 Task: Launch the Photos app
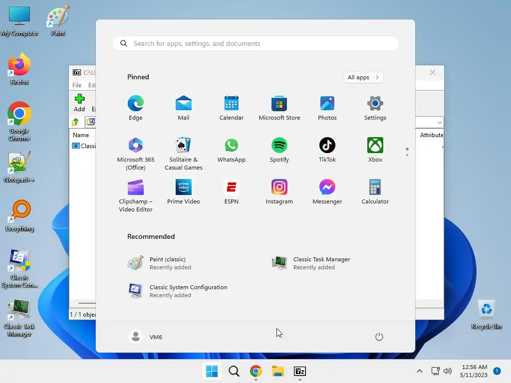click(x=327, y=108)
